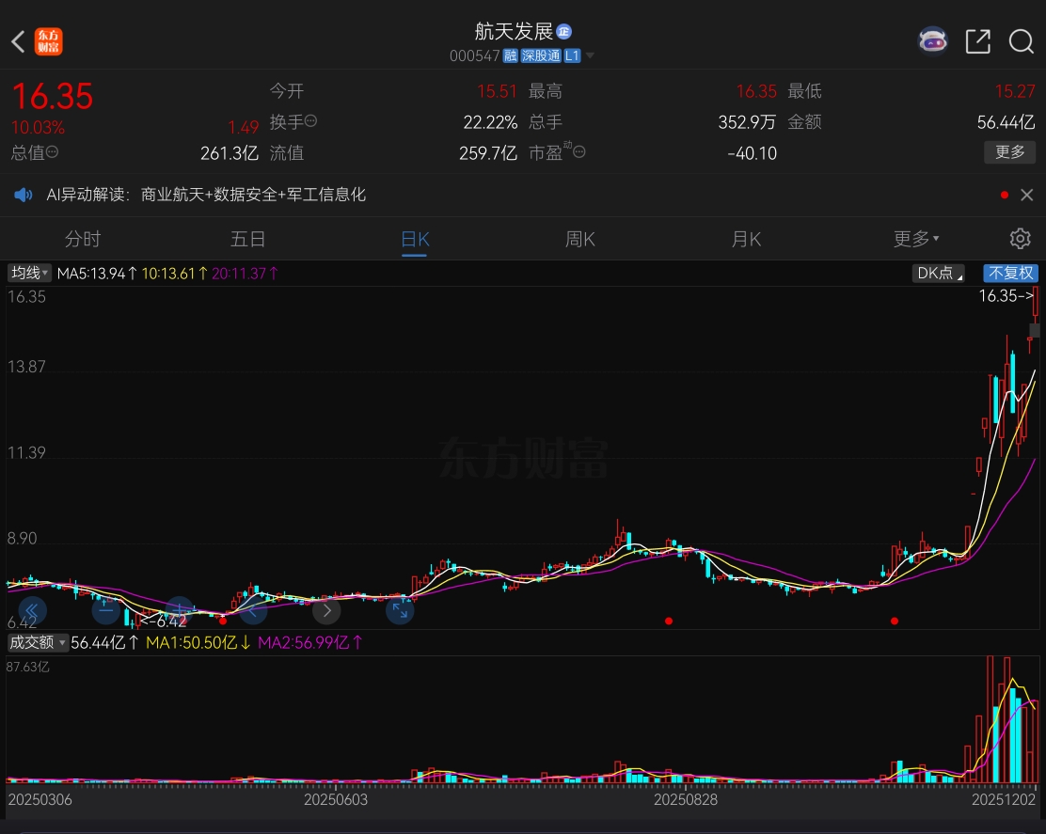Go back using the left arrow
1046x834 pixels.
[18, 41]
